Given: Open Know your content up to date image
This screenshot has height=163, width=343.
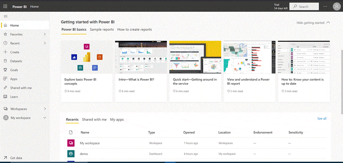Looking at the screenshot, I should 304,57.
